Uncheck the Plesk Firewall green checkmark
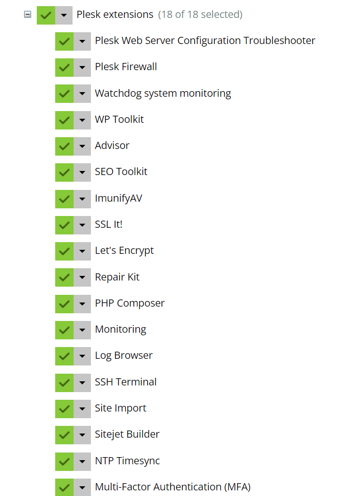The height and width of the screenshot is (496, 351). point(64,67)
